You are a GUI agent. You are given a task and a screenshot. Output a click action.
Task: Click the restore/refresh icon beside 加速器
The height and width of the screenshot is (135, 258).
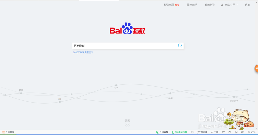pyautogui.click(x=192, y=132)
